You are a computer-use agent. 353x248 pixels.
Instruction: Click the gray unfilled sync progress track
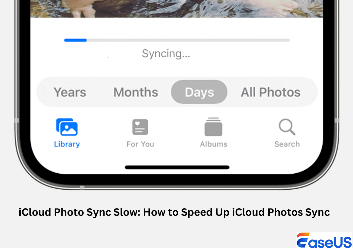[x=188, y=40]
